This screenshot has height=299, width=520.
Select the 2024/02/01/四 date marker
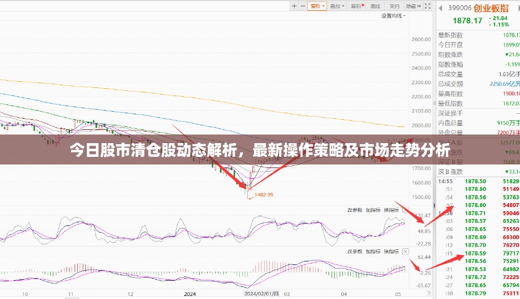pyautogui.click(x=262, y=294)
